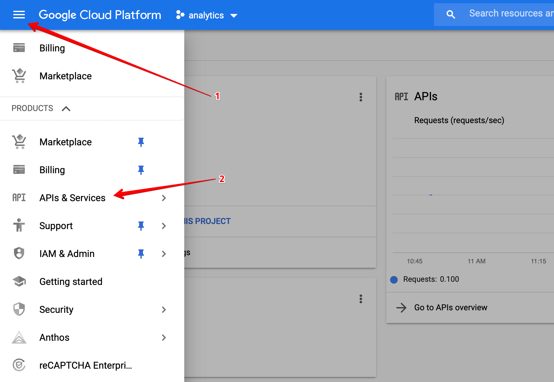This screenshot has height=382, width=554.
Task: Open the project info card's three-dot menu
Action: coord(361,97)
